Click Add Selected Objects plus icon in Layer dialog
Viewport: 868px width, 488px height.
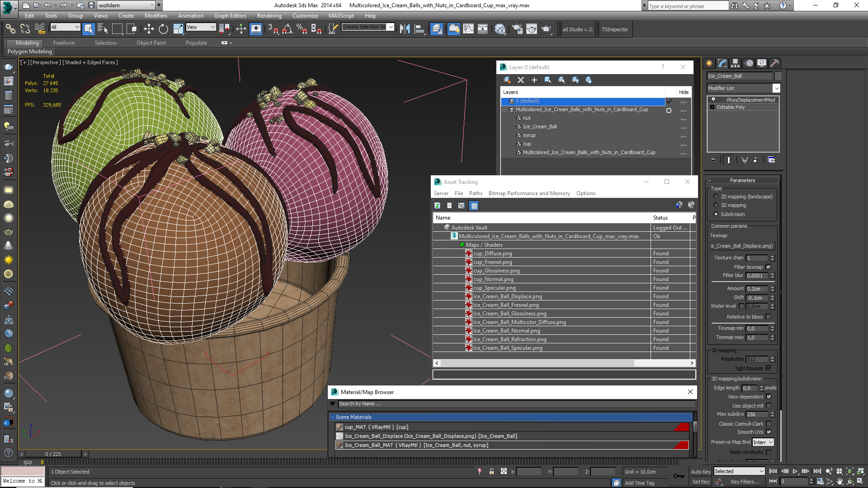pyautogui.click(x=534, y=80)
